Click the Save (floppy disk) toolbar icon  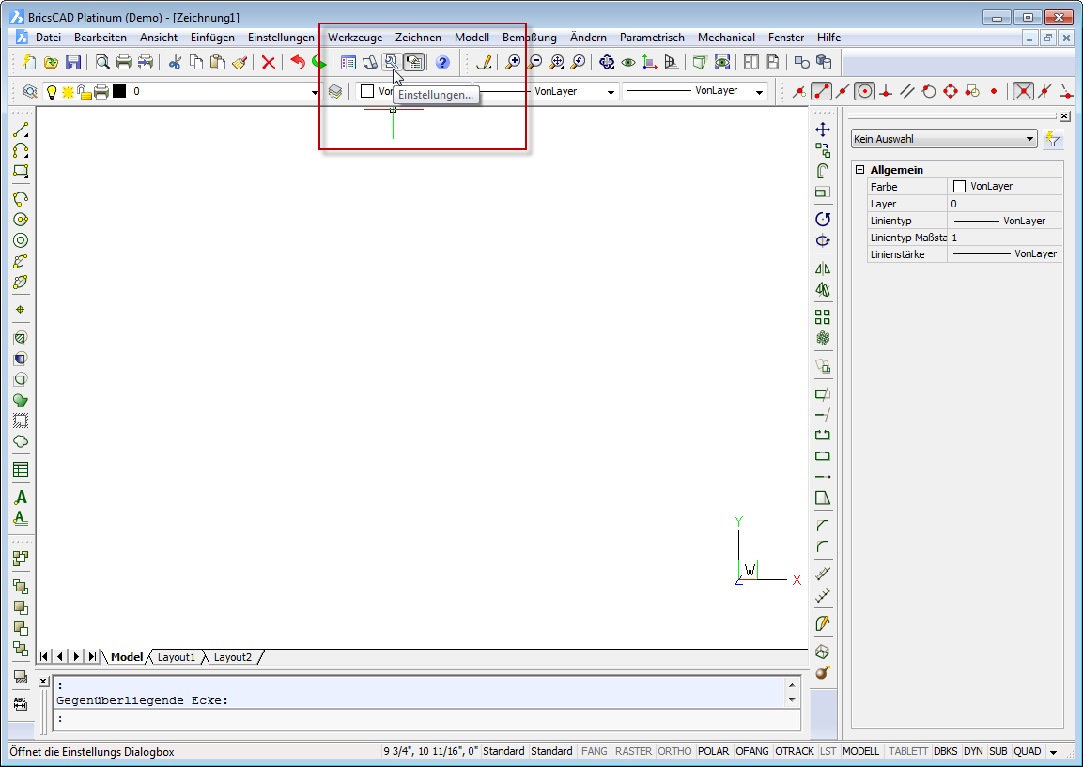(x=73, y=63)
